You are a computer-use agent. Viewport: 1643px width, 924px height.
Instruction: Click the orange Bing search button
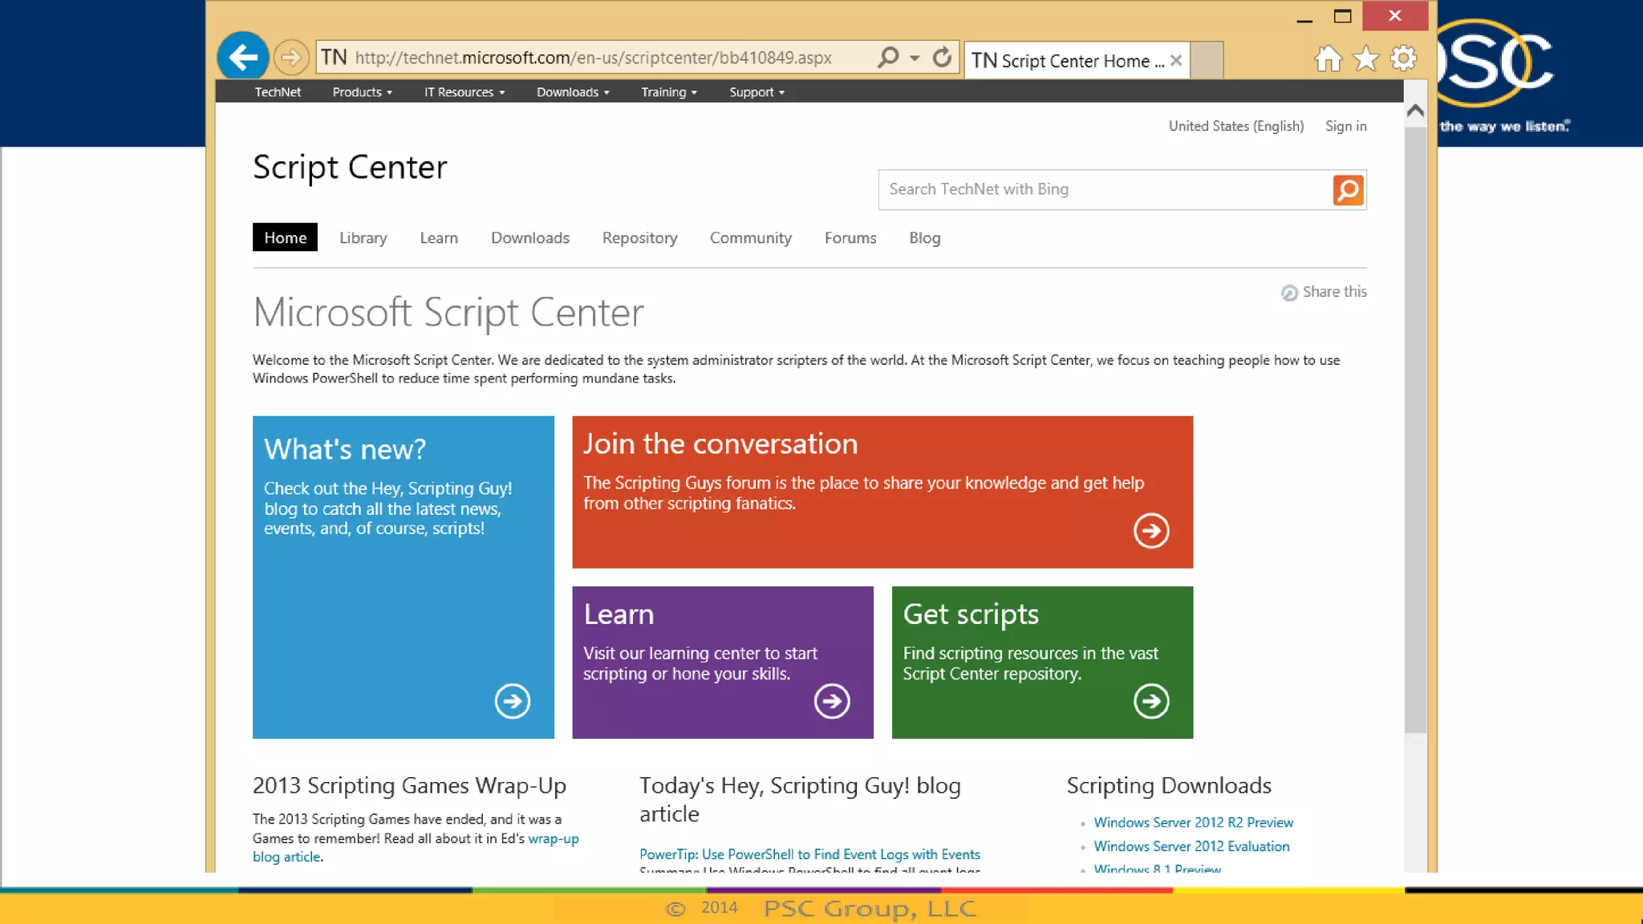1348,190
